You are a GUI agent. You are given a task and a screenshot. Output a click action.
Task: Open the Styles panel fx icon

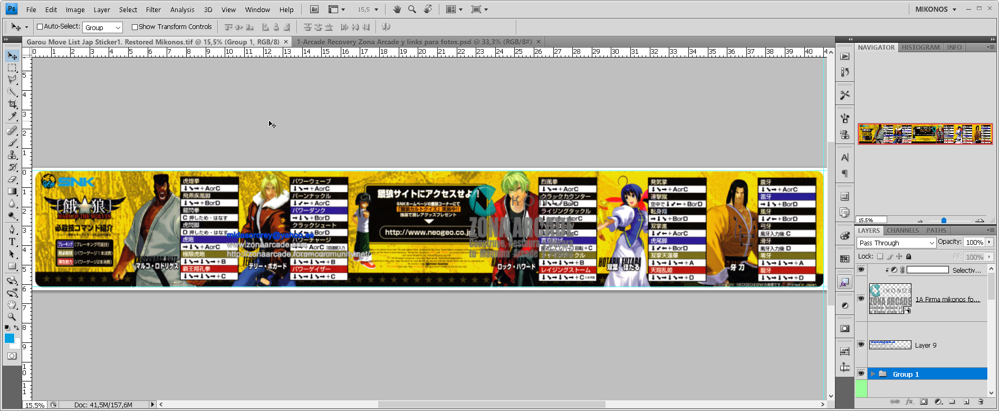coord(844,283)
